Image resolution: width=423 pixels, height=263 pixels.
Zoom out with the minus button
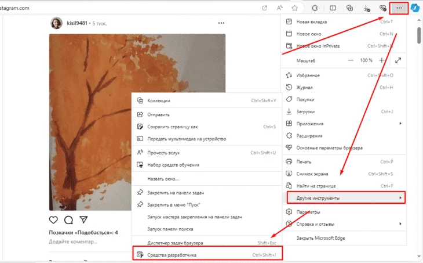click(x=351, y=60)
